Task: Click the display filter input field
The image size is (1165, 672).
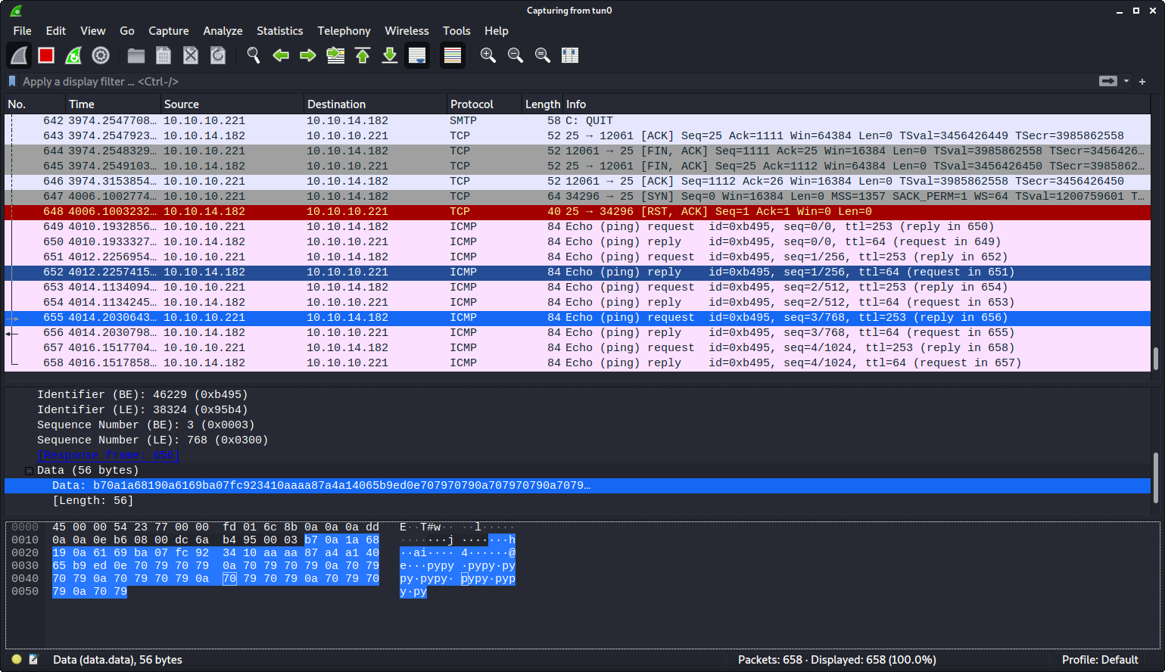Action: coord(556,81)
